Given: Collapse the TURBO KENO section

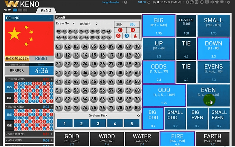Looking at the screenshot, I should [6, 79].
